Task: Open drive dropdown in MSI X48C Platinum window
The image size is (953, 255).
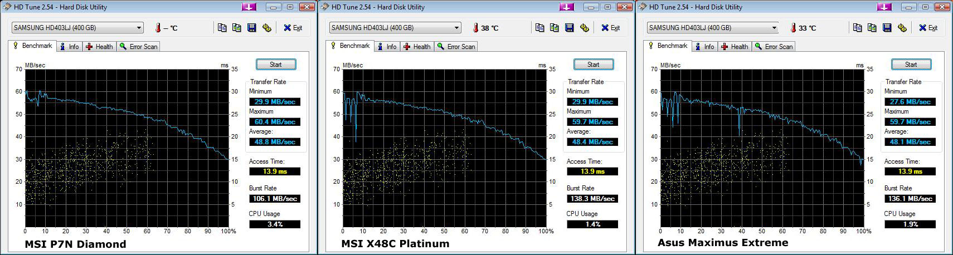Action: 395,28
